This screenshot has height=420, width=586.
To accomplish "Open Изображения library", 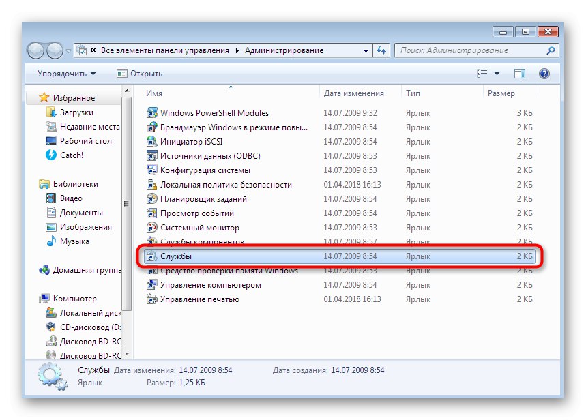I will 78,227.
